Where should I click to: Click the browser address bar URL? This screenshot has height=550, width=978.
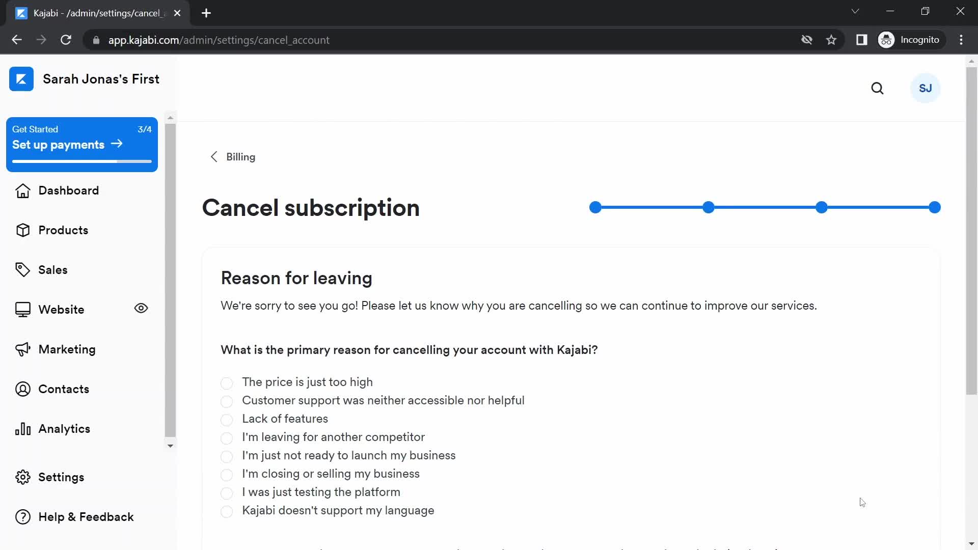click(x=219, y=40)
